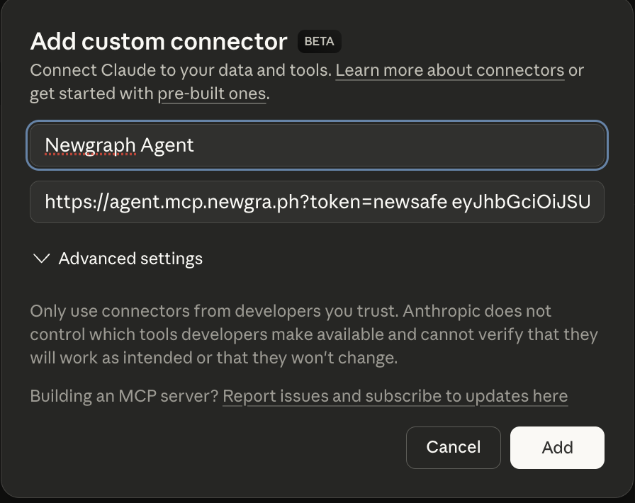
Task: Open the "Learn more about connectors" link
Action: 450,71
